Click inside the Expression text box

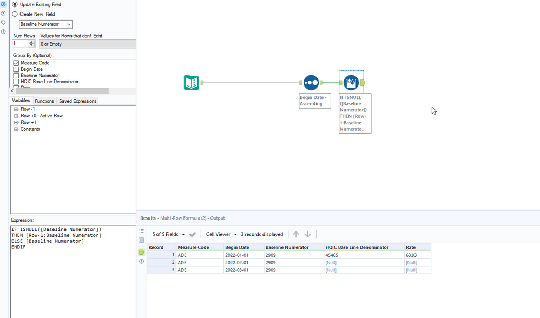pos(73,272)
